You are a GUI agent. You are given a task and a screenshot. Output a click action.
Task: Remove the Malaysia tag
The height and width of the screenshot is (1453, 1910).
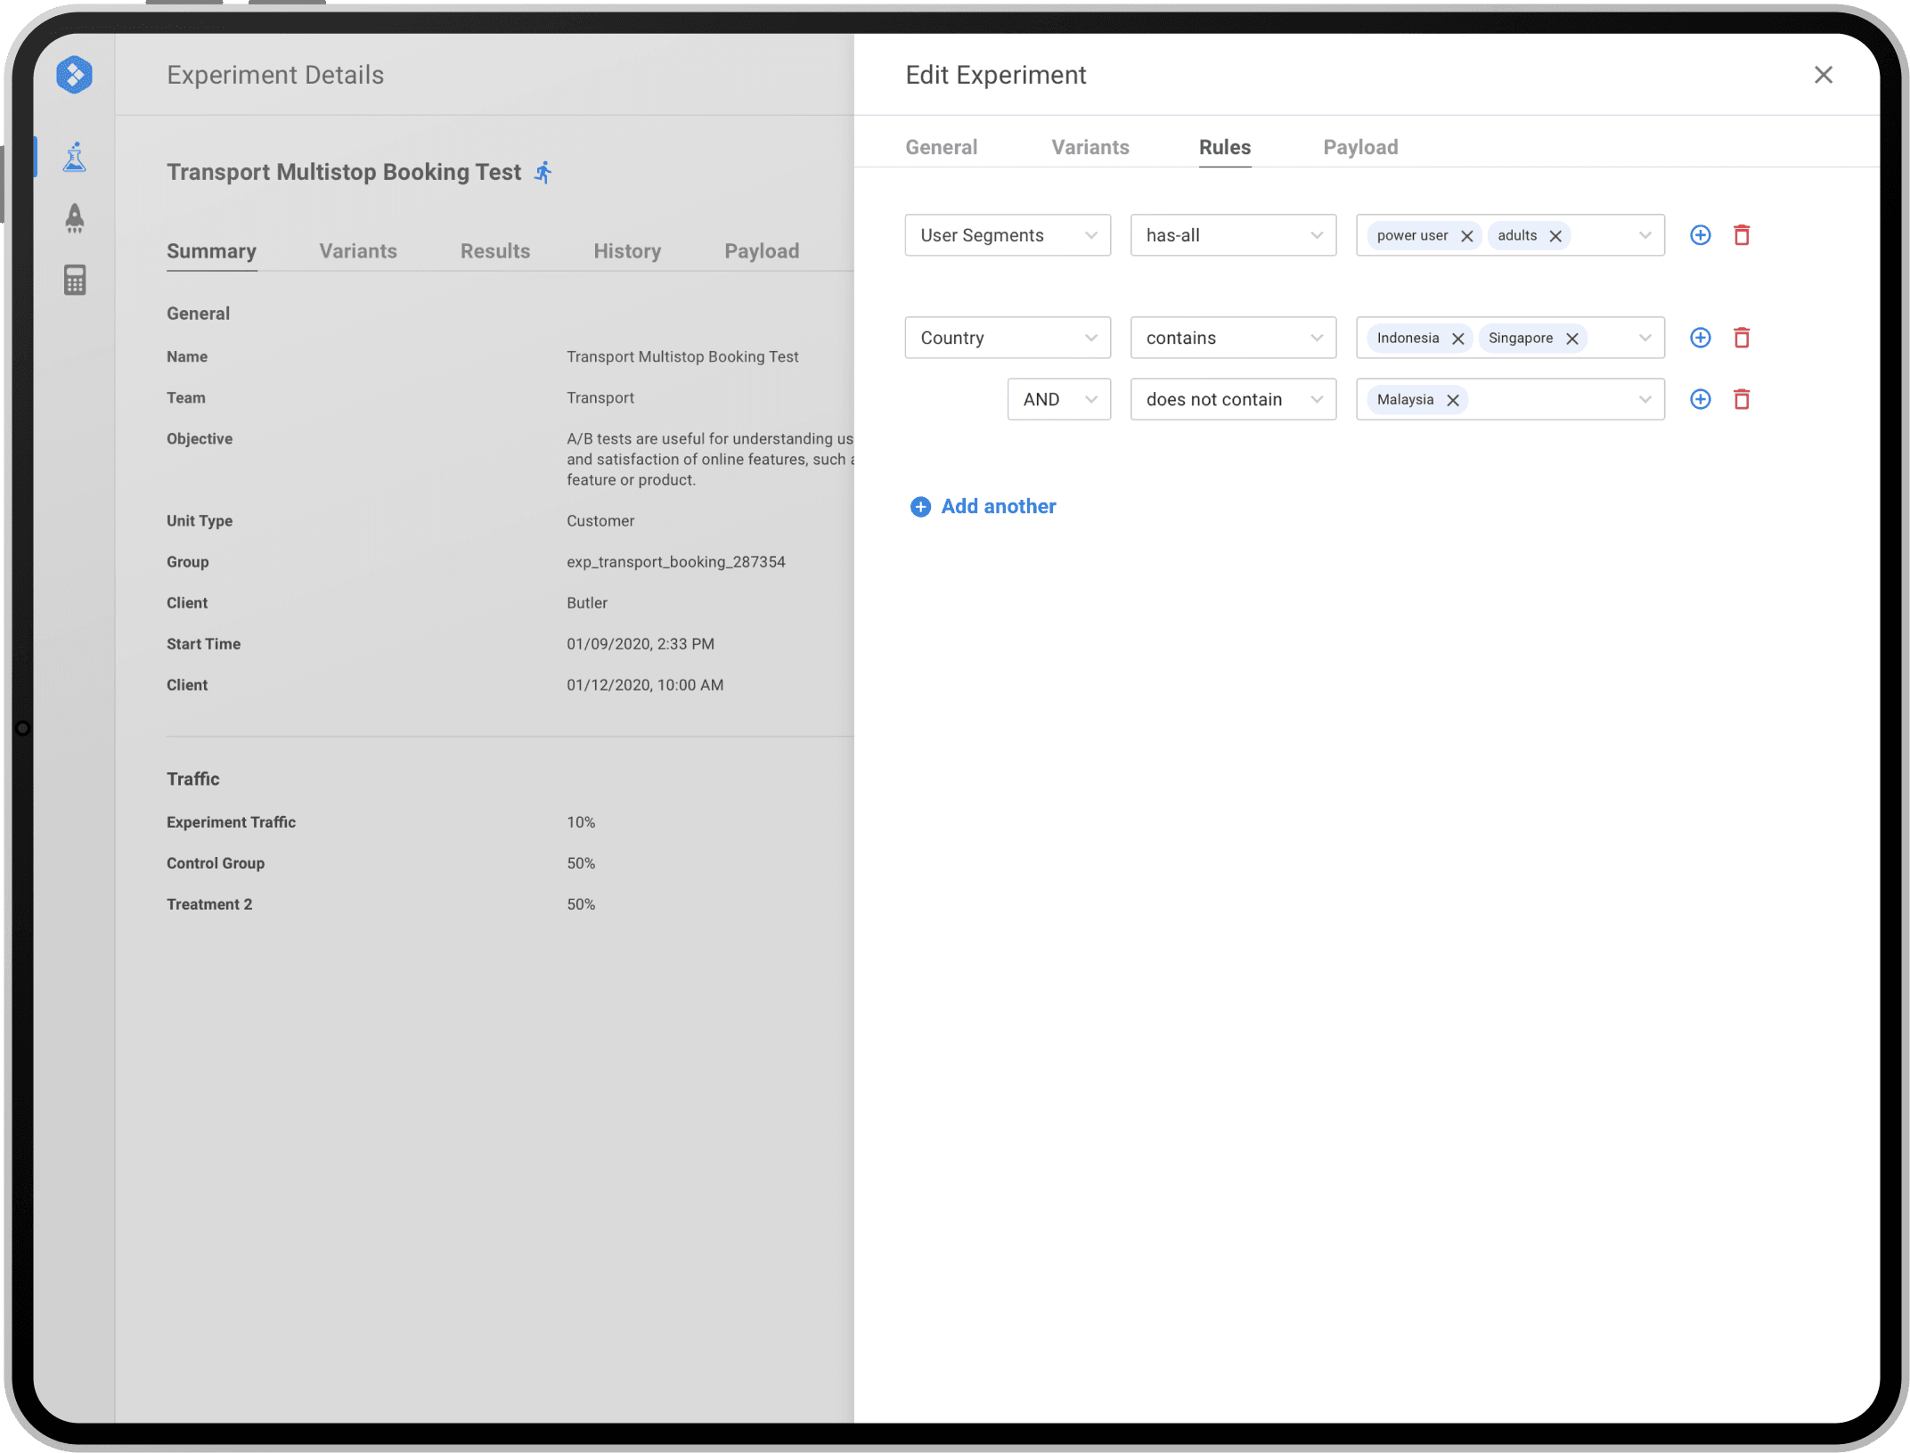click(1452, 400)
